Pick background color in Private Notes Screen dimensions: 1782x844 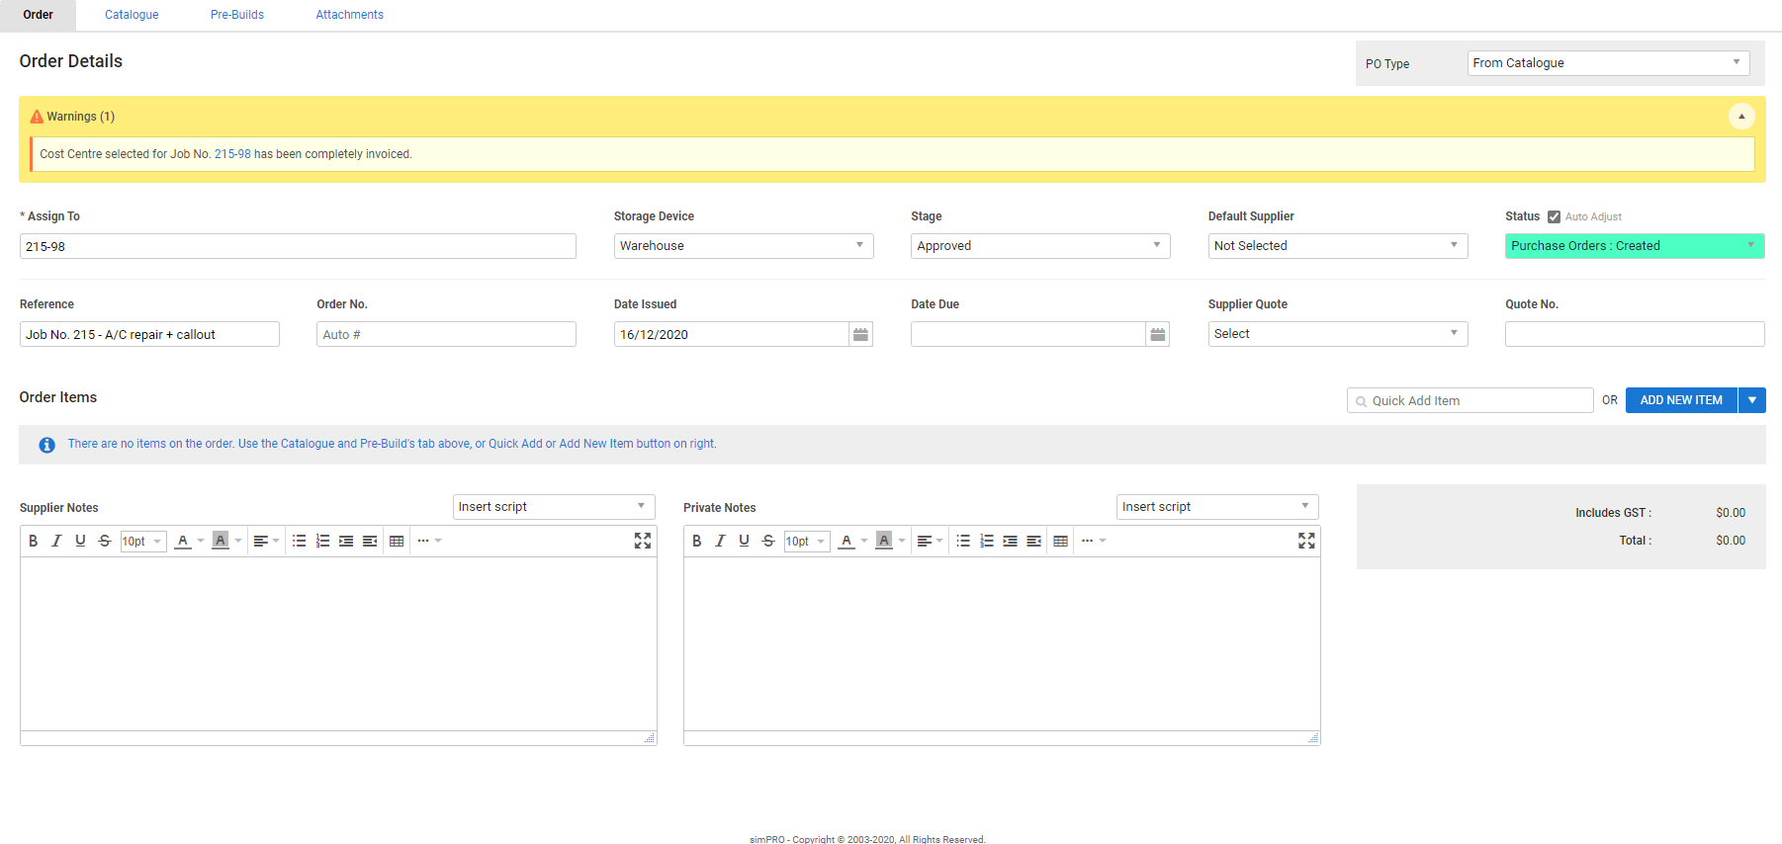[884, 541]
